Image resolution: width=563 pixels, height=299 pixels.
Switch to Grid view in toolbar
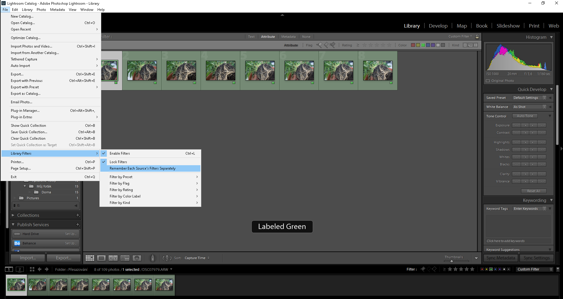coord(90,258)
